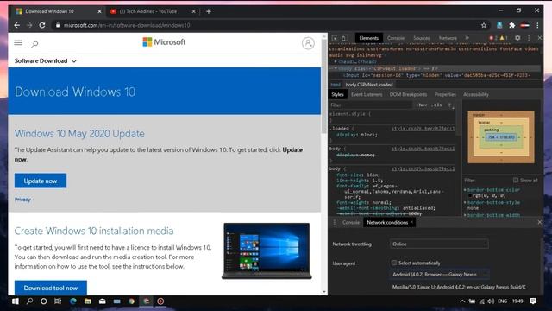Switch to the Network tab
This screenshot has width=552, height=311.
448,38
